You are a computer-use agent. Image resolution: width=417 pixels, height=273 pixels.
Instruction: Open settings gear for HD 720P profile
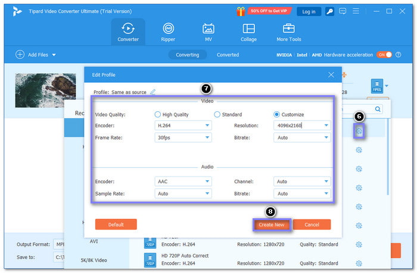(359, 244)
